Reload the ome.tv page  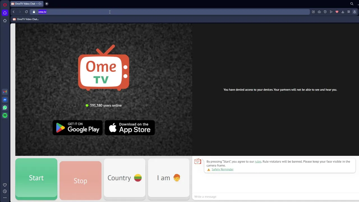click(26, 12)
